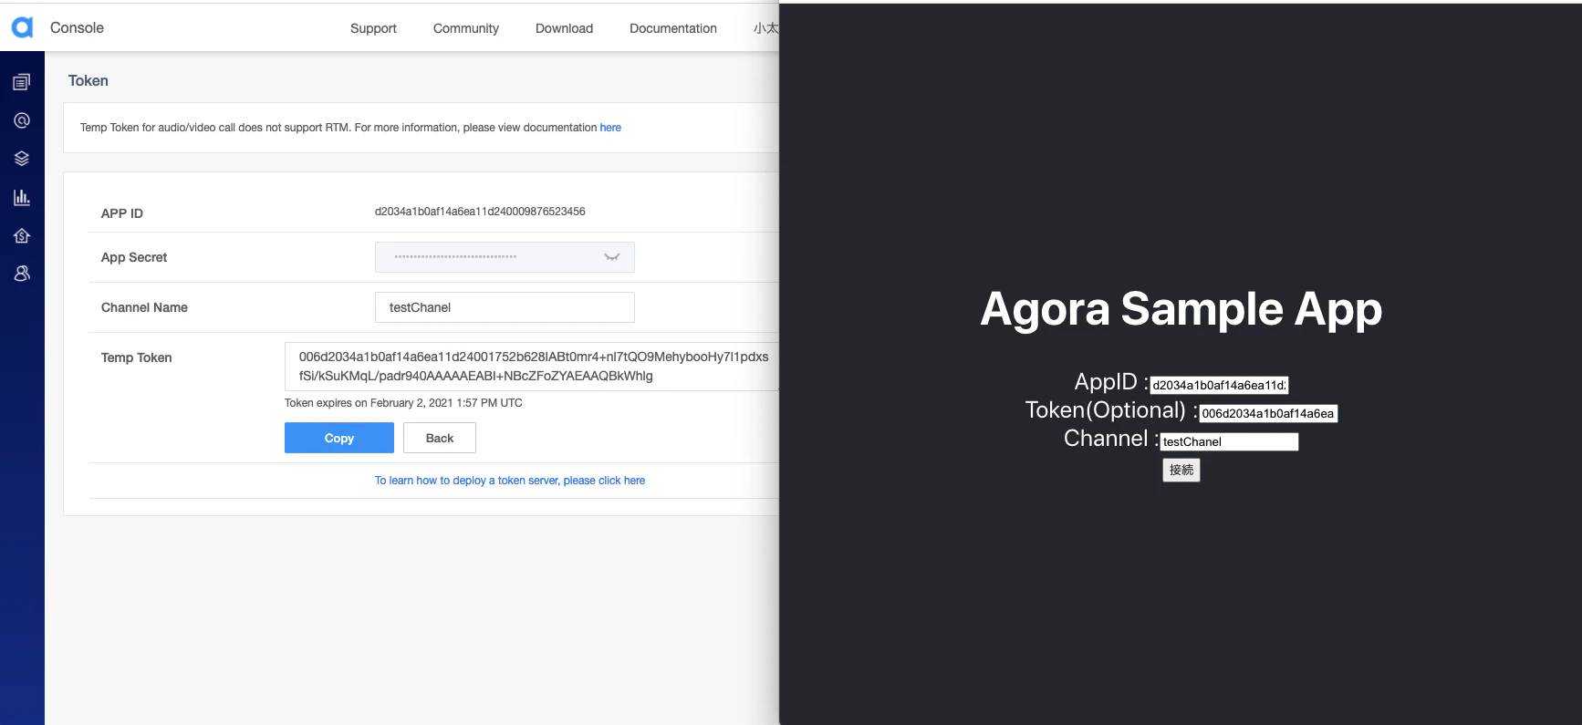
Task: Open the circular at-sign sidebar icon
Action: tap(22, 120)
